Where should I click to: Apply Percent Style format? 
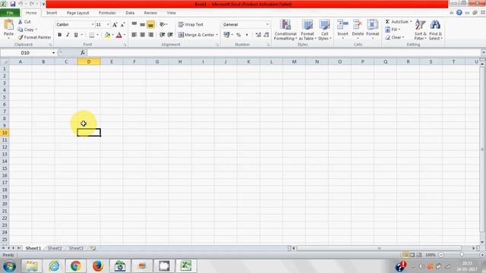[x=238, y=35]
